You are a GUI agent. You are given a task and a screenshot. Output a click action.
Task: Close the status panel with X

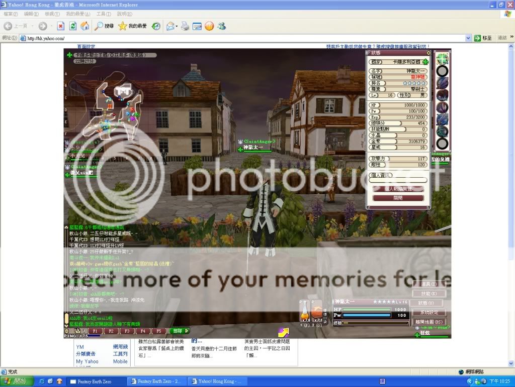(x=428, y=53)
